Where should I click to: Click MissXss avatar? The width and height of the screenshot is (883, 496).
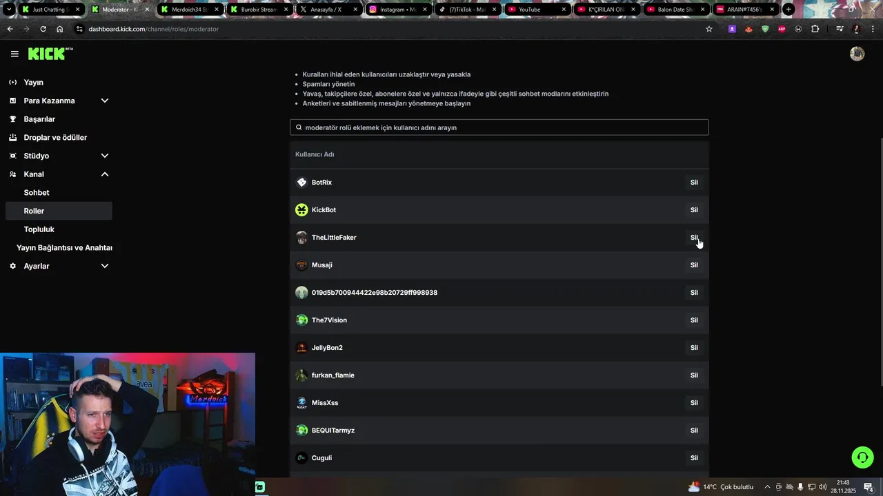(301, 403)
